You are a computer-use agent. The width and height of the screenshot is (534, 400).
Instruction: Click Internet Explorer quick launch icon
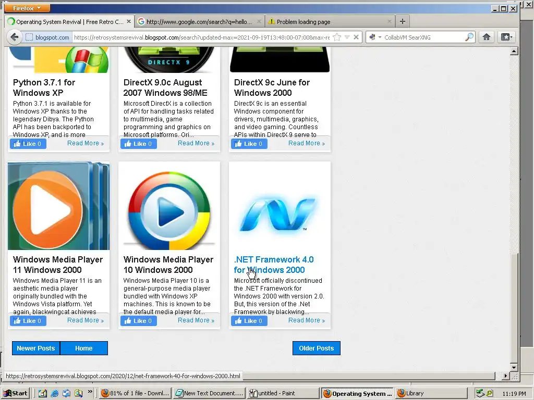pos(54,393)
